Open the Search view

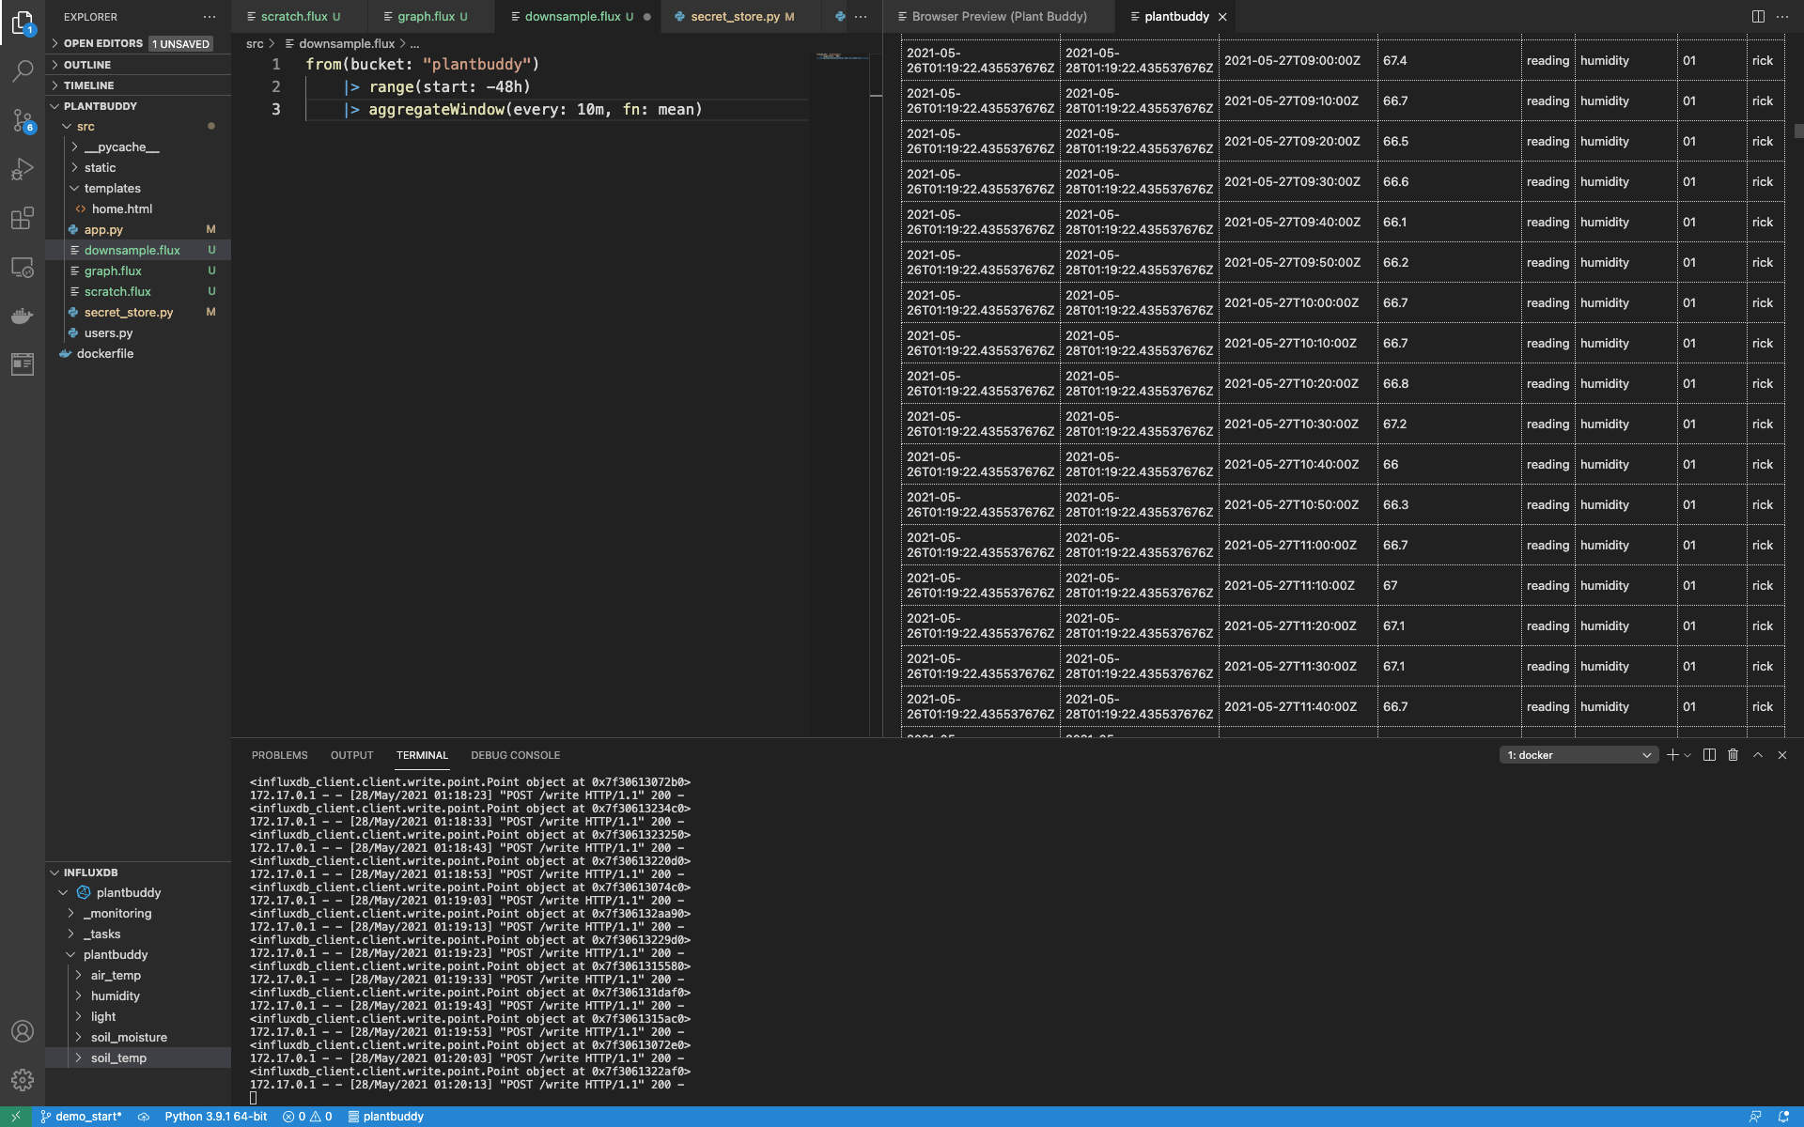point(23,71)
